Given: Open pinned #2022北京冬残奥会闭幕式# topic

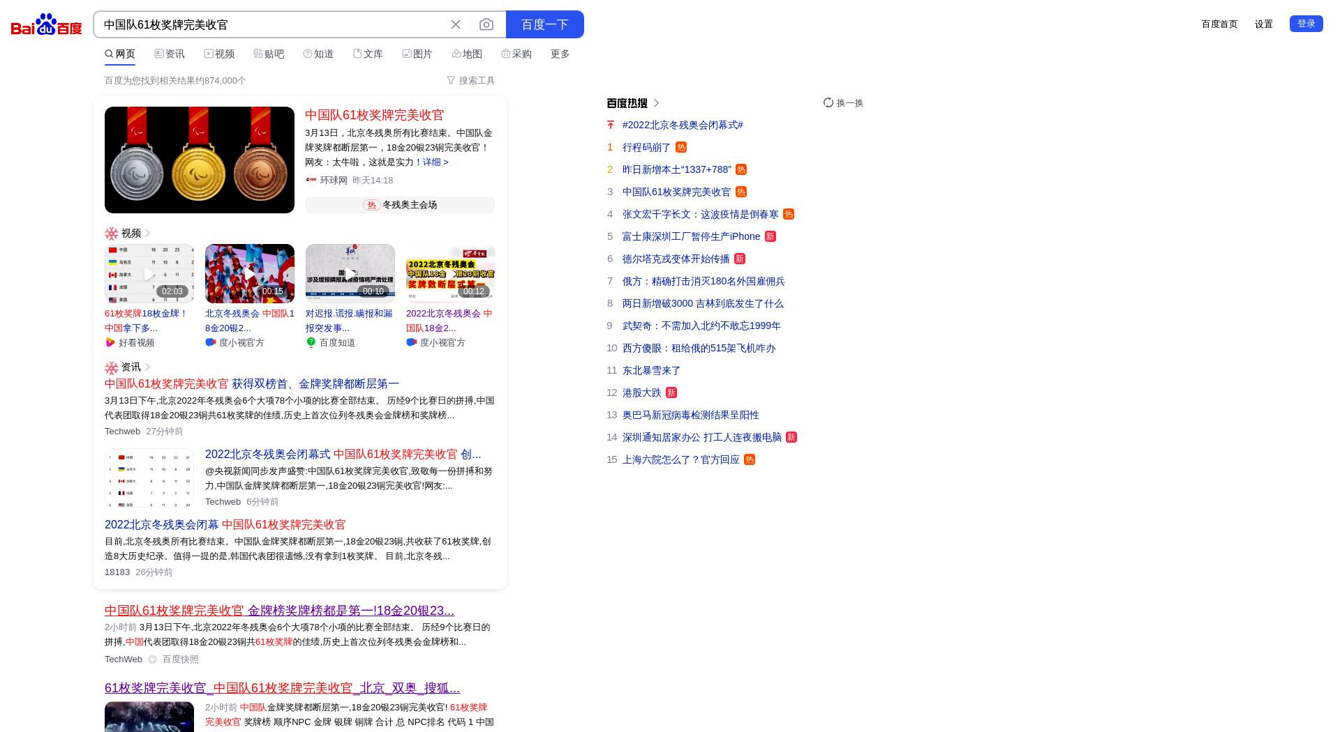Looking at the screenshot, I should coord(683,125).
